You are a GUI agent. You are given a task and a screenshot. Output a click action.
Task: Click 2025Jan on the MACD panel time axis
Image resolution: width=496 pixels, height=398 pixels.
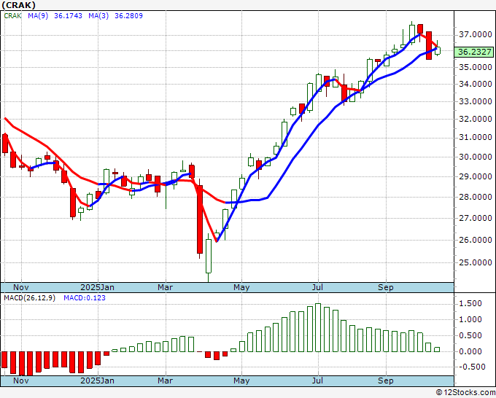click(x=98, y=381)
